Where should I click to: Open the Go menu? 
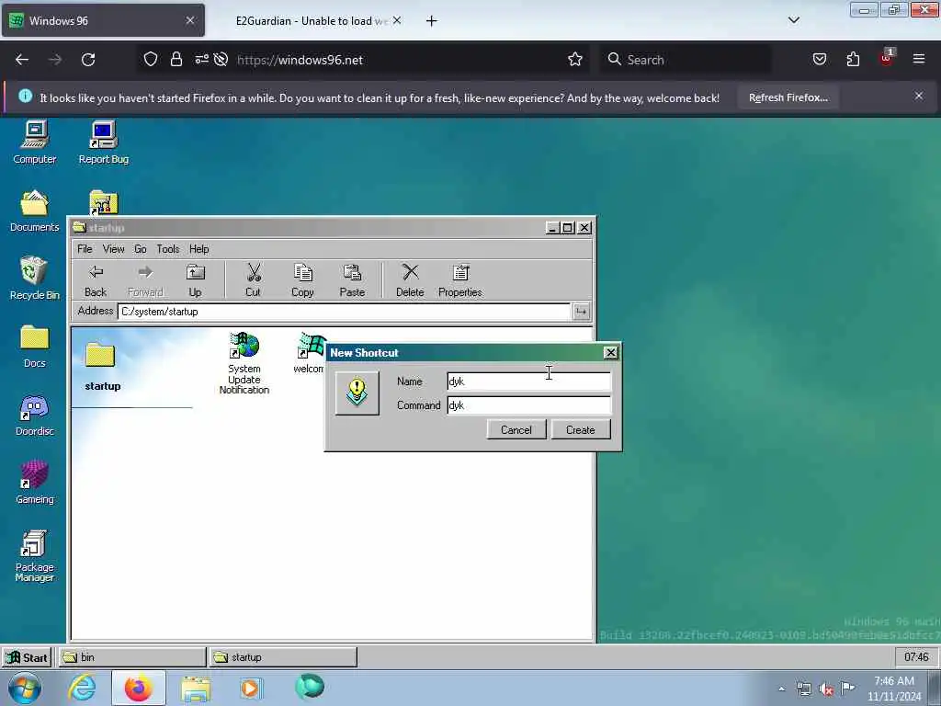coord(141,248)
